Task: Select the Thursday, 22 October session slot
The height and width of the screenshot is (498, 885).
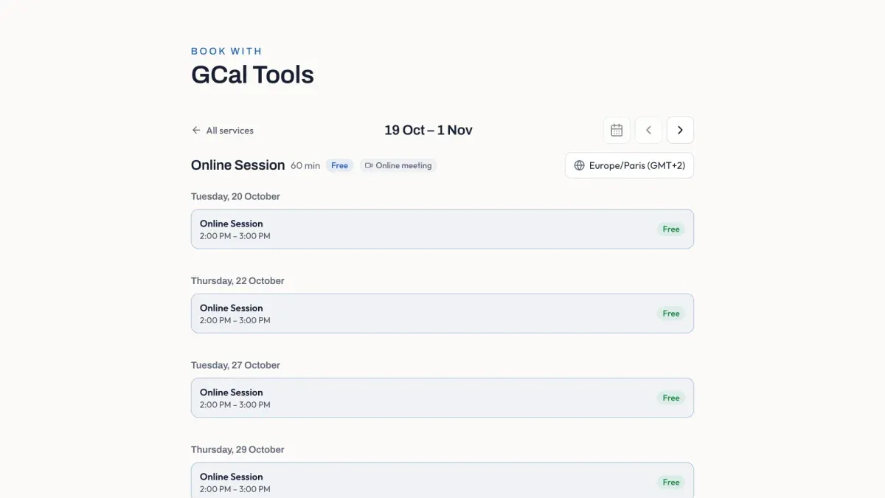Action: pos(442,314)
